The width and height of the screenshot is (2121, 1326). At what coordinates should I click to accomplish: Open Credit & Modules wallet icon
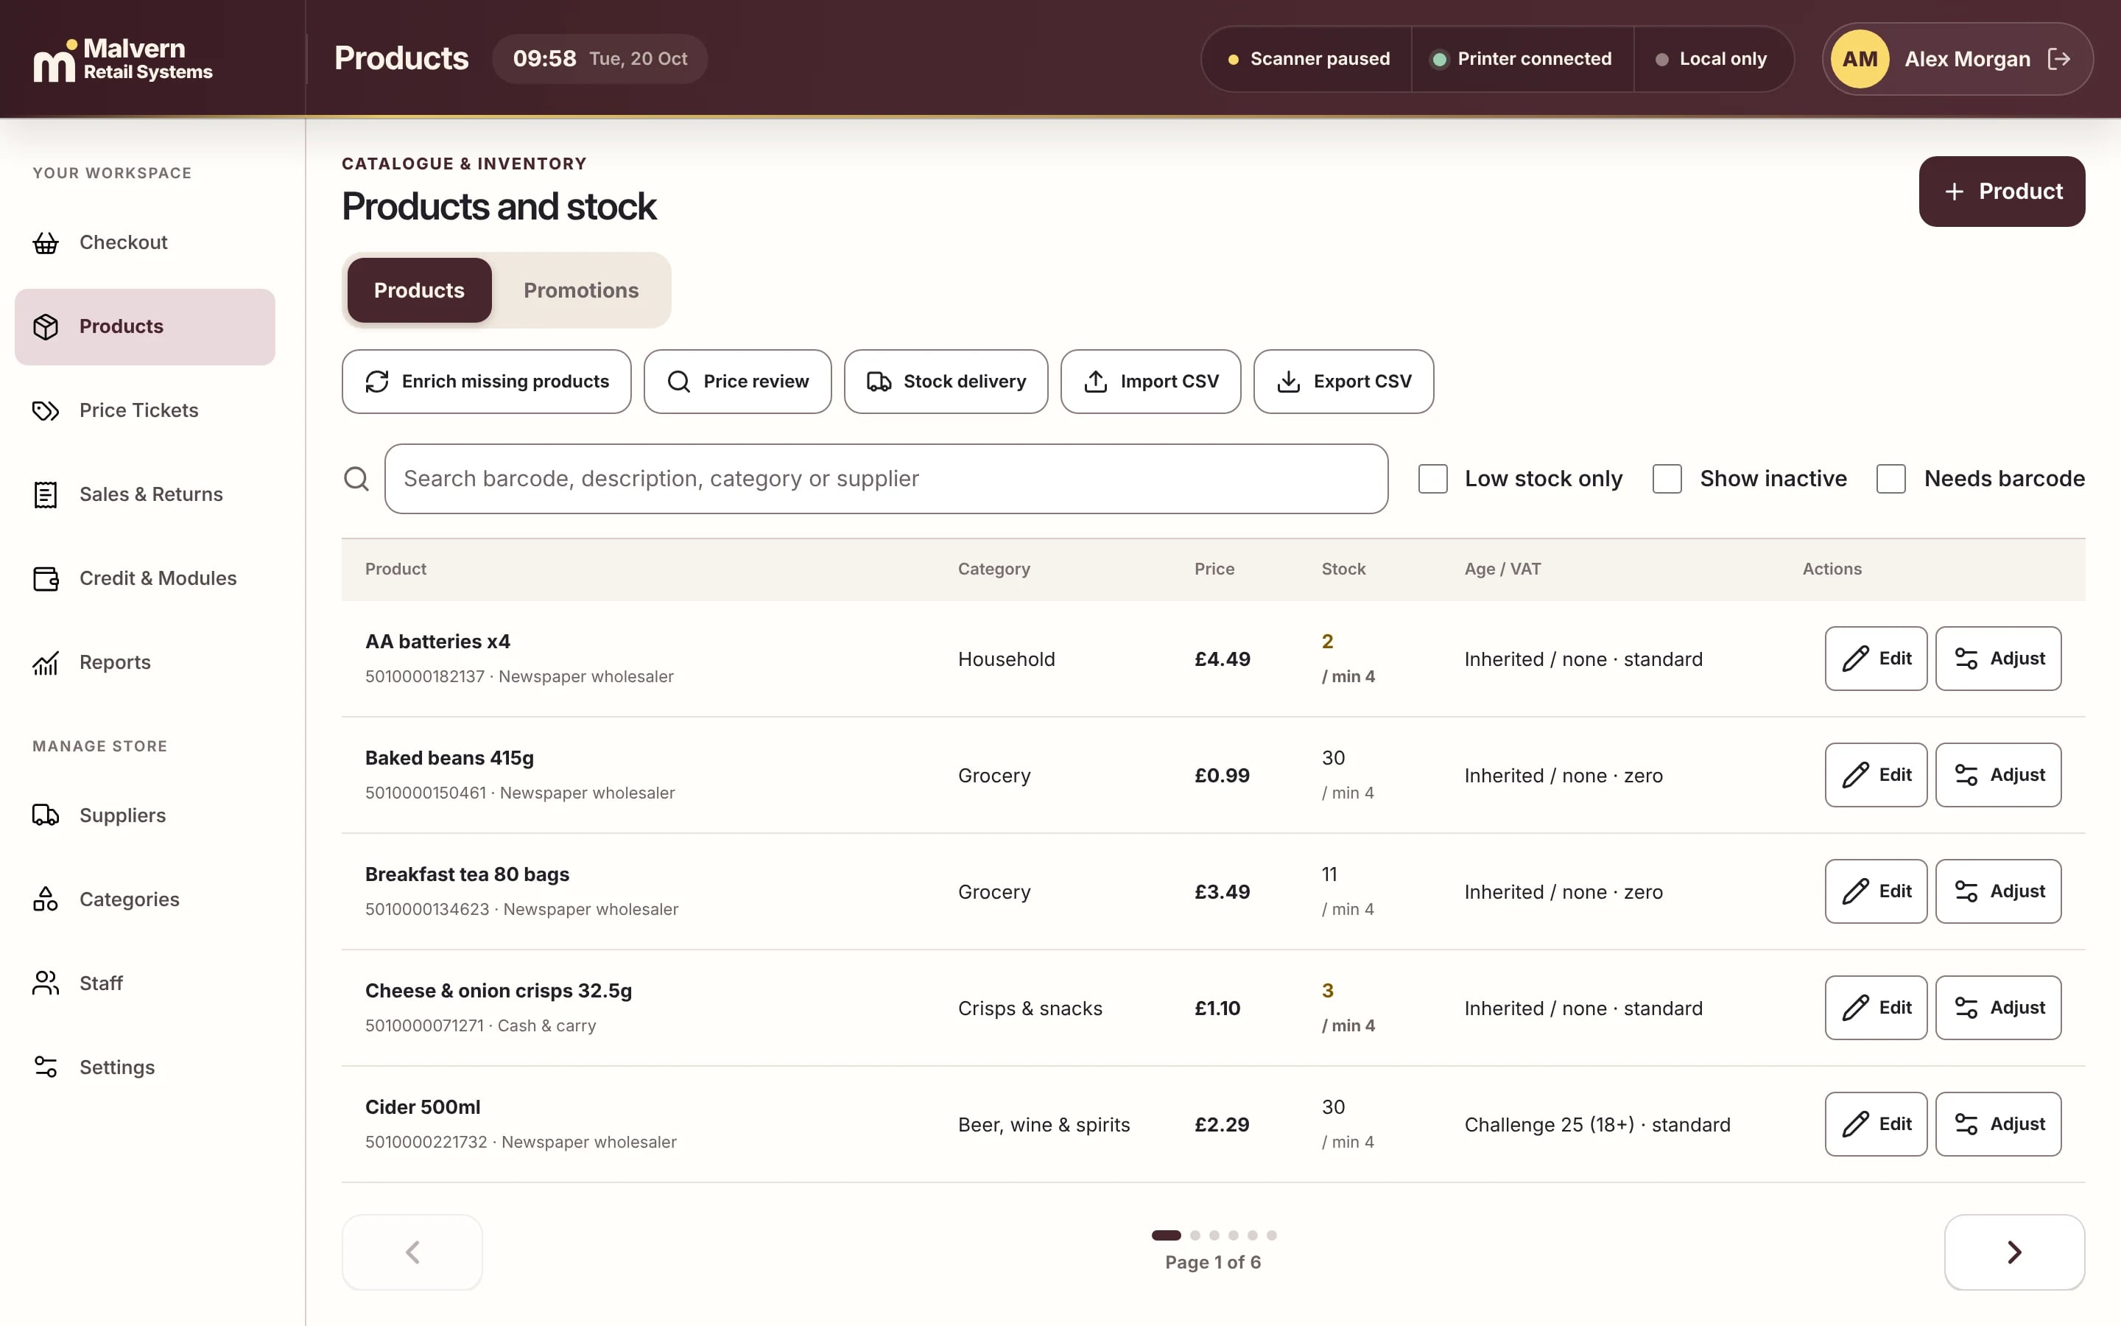(x=46, y=579)
